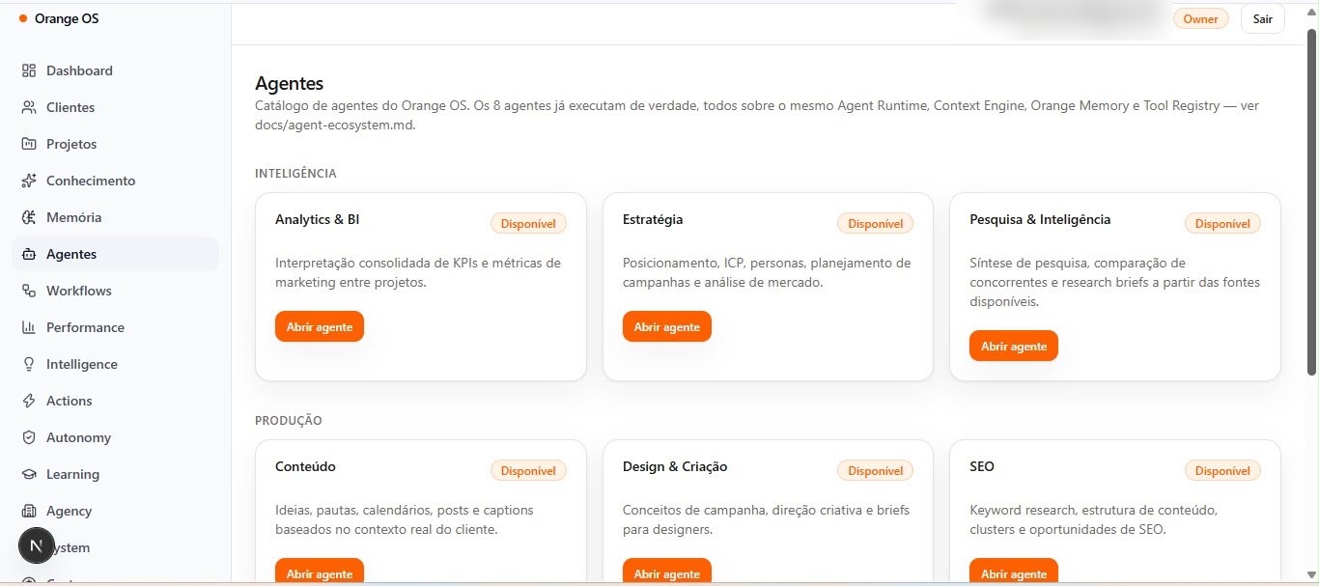This screenshot has width=1319, height=586.
Task: Click the Conteúdo card title
Action: pos(305,466)
